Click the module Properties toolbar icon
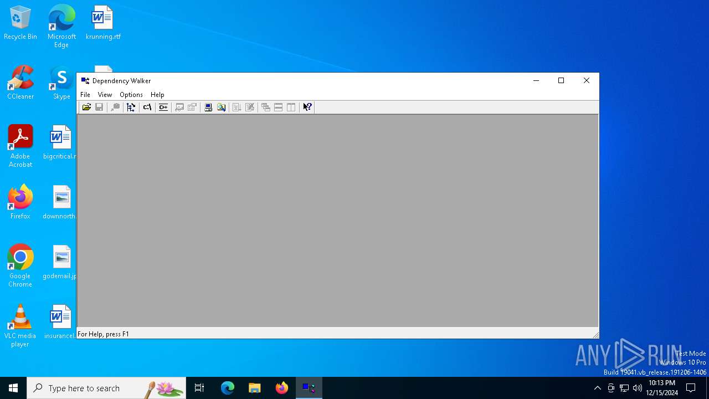The image size is (709, 399). click(x=192, y=107)
